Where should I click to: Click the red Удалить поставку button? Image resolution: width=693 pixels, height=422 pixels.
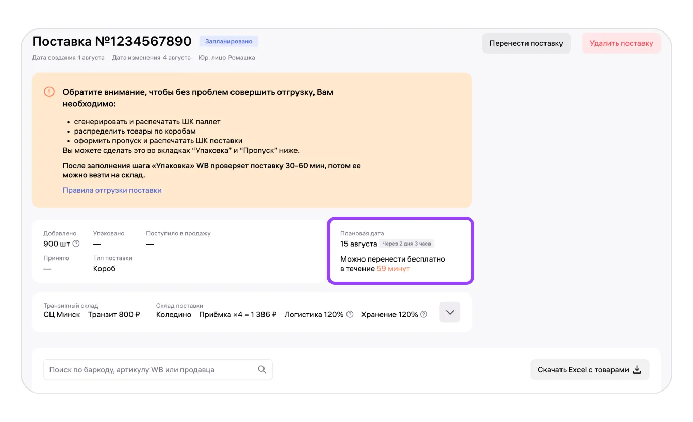[621, 43]
